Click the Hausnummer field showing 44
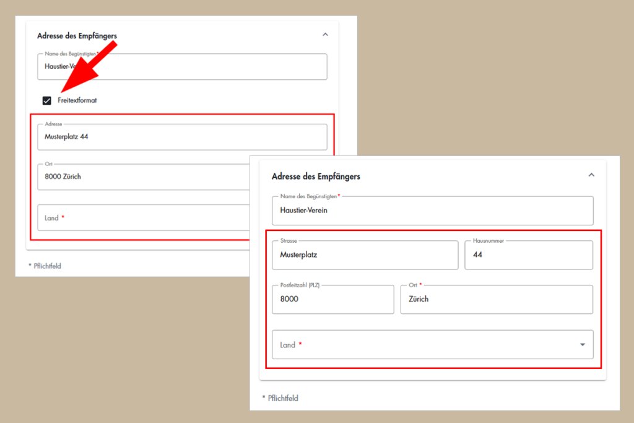Image resolution: width=634 pixels, height=423 pixels. coord(528,255)
